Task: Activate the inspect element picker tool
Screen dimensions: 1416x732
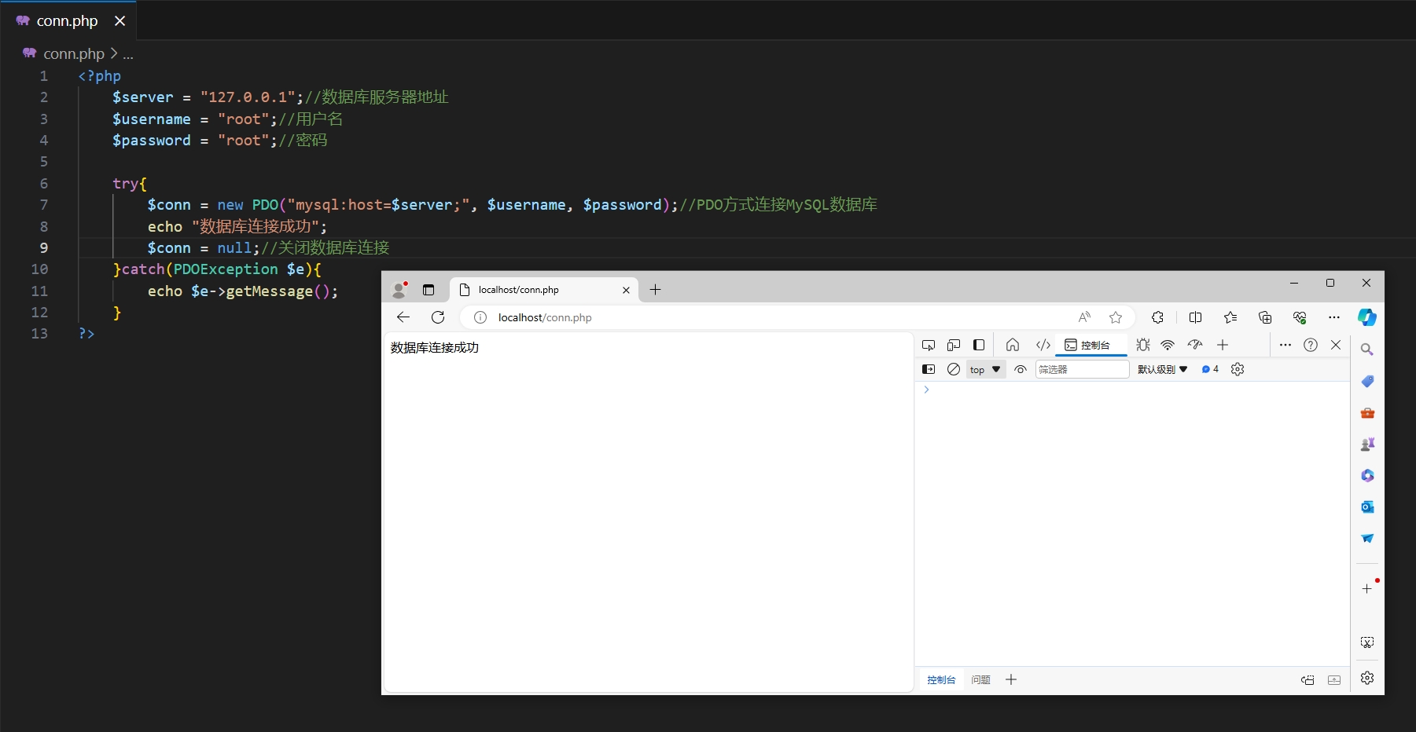Action: [929, 345]
